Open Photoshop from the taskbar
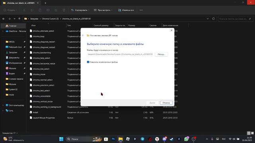 click(x=113, y=139)
